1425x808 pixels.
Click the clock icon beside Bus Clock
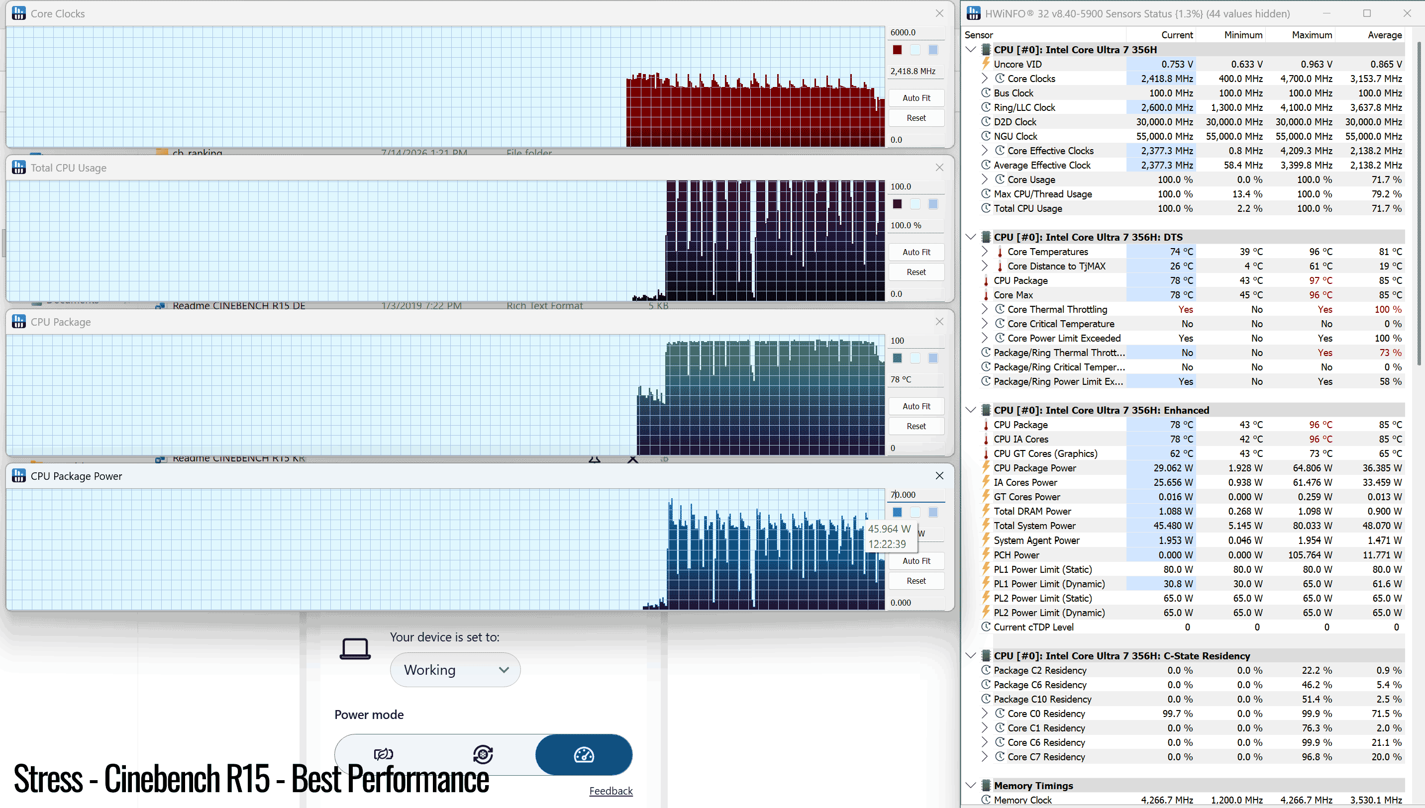[986, 92]
